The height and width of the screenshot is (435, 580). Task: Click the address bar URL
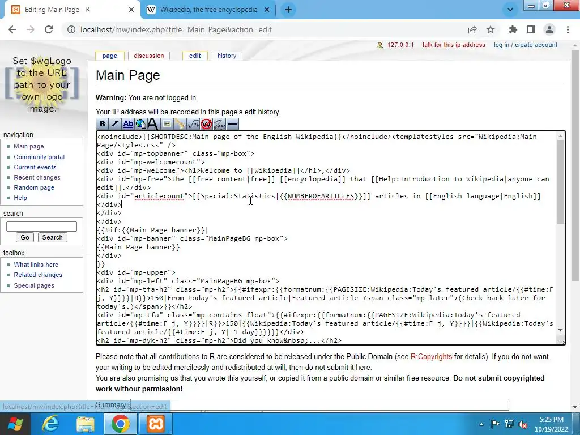[176, 29]
